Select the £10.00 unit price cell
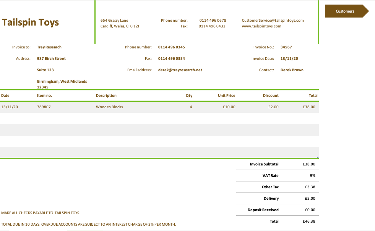The image size is (375, 231). tap(229, 107)
